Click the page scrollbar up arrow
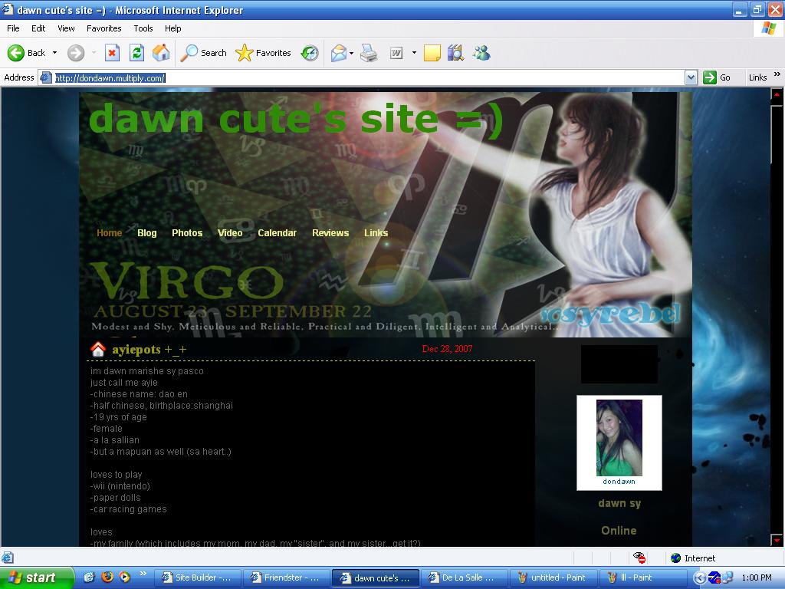This screenshot has height=589, width=785. (x=777, y=94)
